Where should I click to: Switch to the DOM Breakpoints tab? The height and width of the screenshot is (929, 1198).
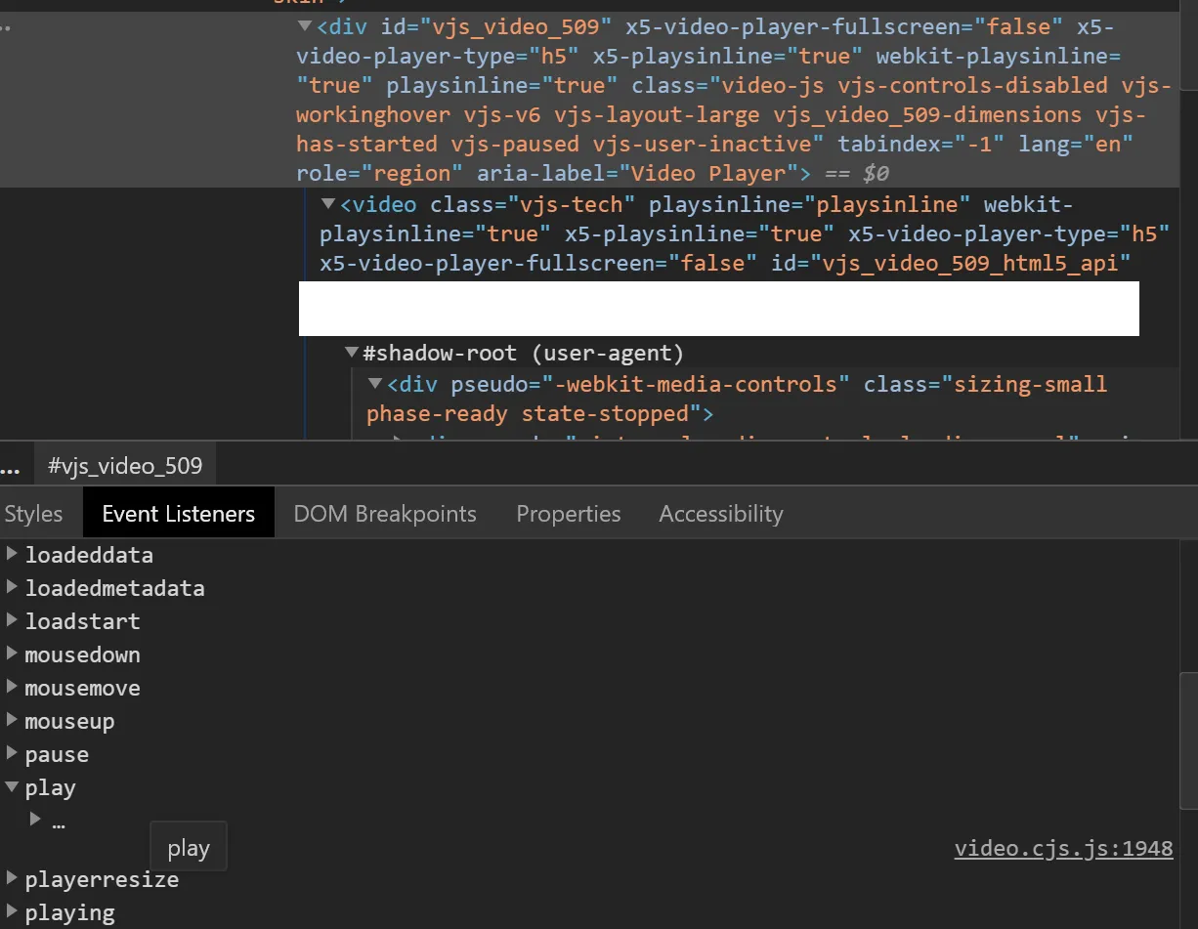coord(385,514)
